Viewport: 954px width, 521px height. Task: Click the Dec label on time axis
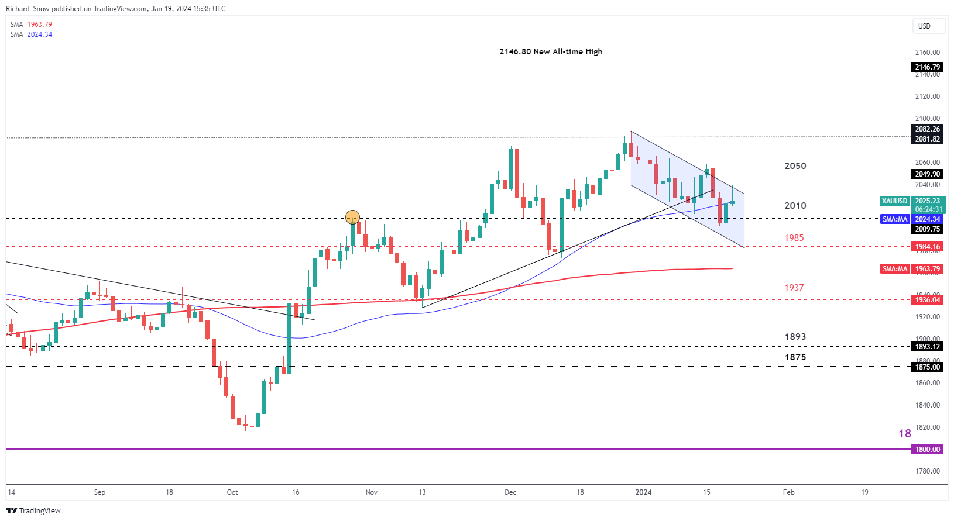tap(510, 492)
